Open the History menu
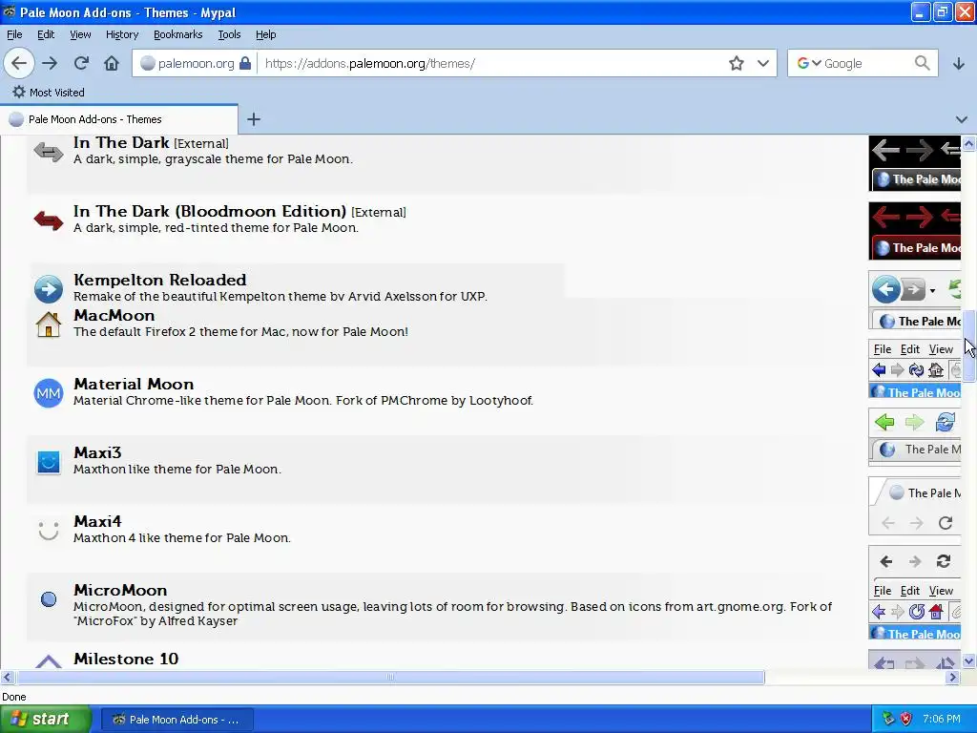 point(121,34)
